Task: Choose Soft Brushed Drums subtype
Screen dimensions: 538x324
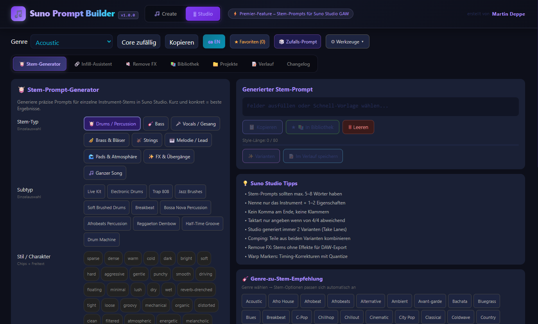Action: point(106,208)
